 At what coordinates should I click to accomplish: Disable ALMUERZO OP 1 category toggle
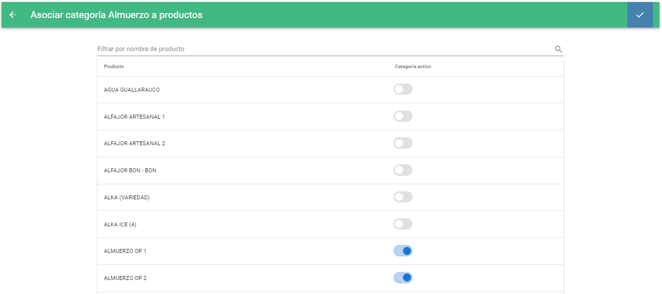point(403,250)
